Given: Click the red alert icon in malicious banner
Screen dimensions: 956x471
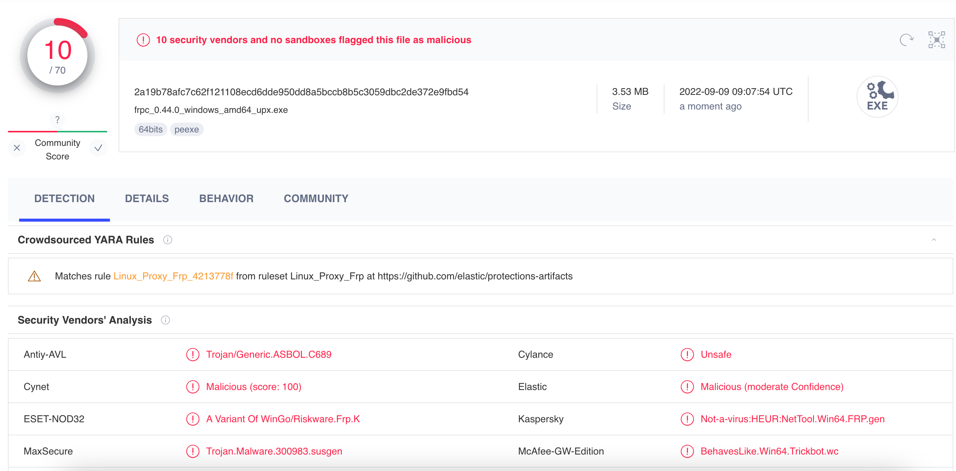Looking at the screenshot, I should point(143,40).
